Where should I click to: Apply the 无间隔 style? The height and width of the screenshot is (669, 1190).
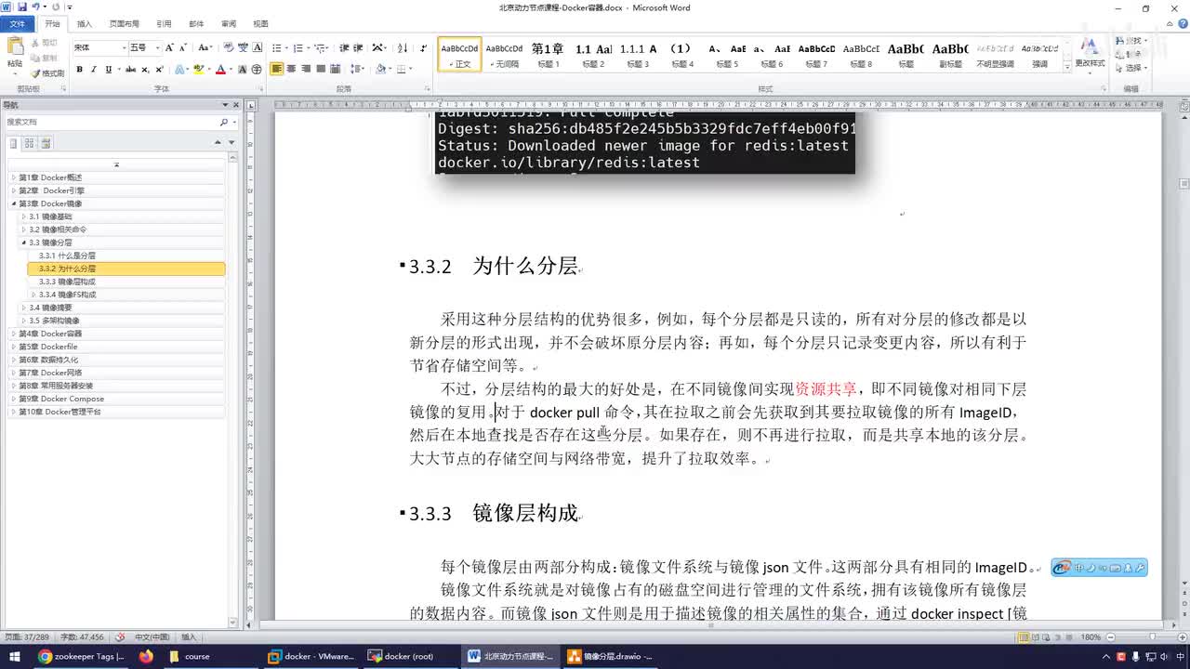click(505, 55)
